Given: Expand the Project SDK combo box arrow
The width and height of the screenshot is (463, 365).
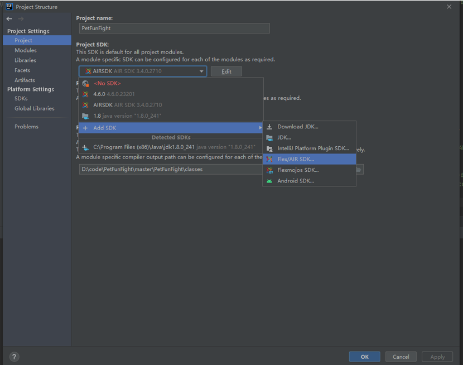Looking at the screenshot, I should [x=201, y=71].
